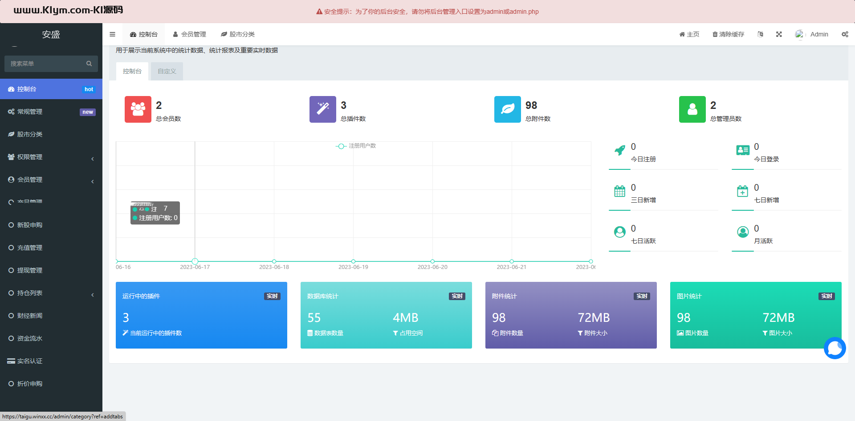Open the blue chat bubble widget
The height and width of the screenshot is (421, 855).
tap(835, 348)
